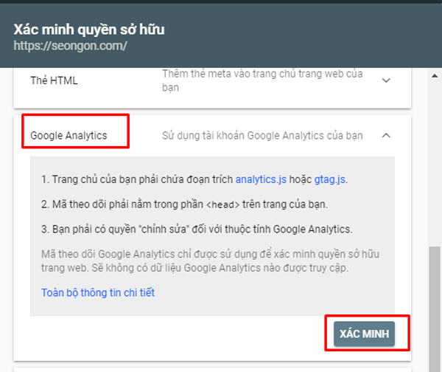Viewport: 442px width, 372px height.
Task: Expand the Thẻ HTML chevron arrow
Action: pyautogui.click(x=386, y=80)
